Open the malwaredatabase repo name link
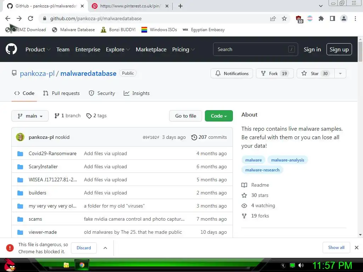 pyautogui.click(x=88, y=74)
